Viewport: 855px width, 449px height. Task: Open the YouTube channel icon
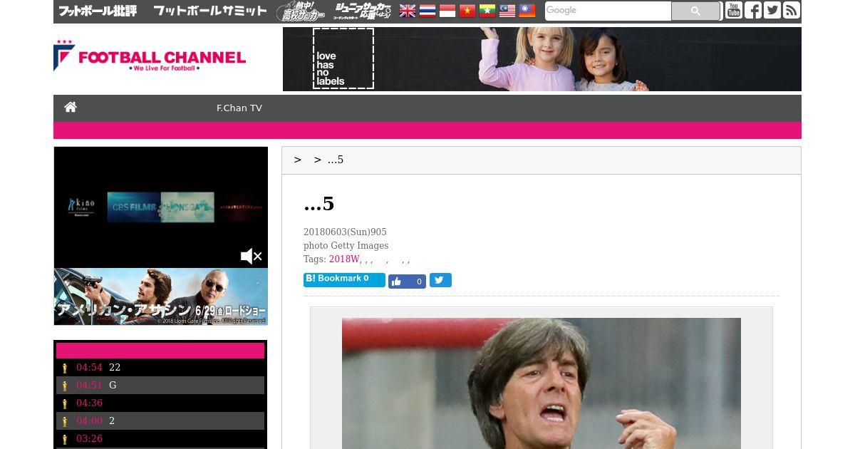pyautogui.click(x=734, y=10)
